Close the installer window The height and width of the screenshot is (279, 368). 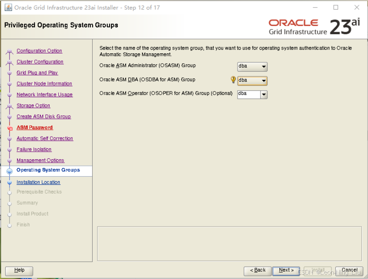357,7
